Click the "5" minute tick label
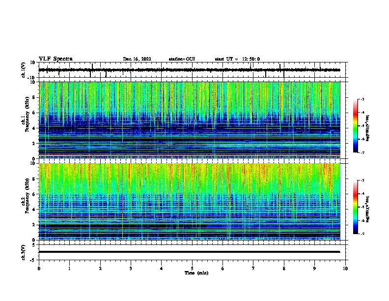The image size is (389, 301). tap(192, 269)
